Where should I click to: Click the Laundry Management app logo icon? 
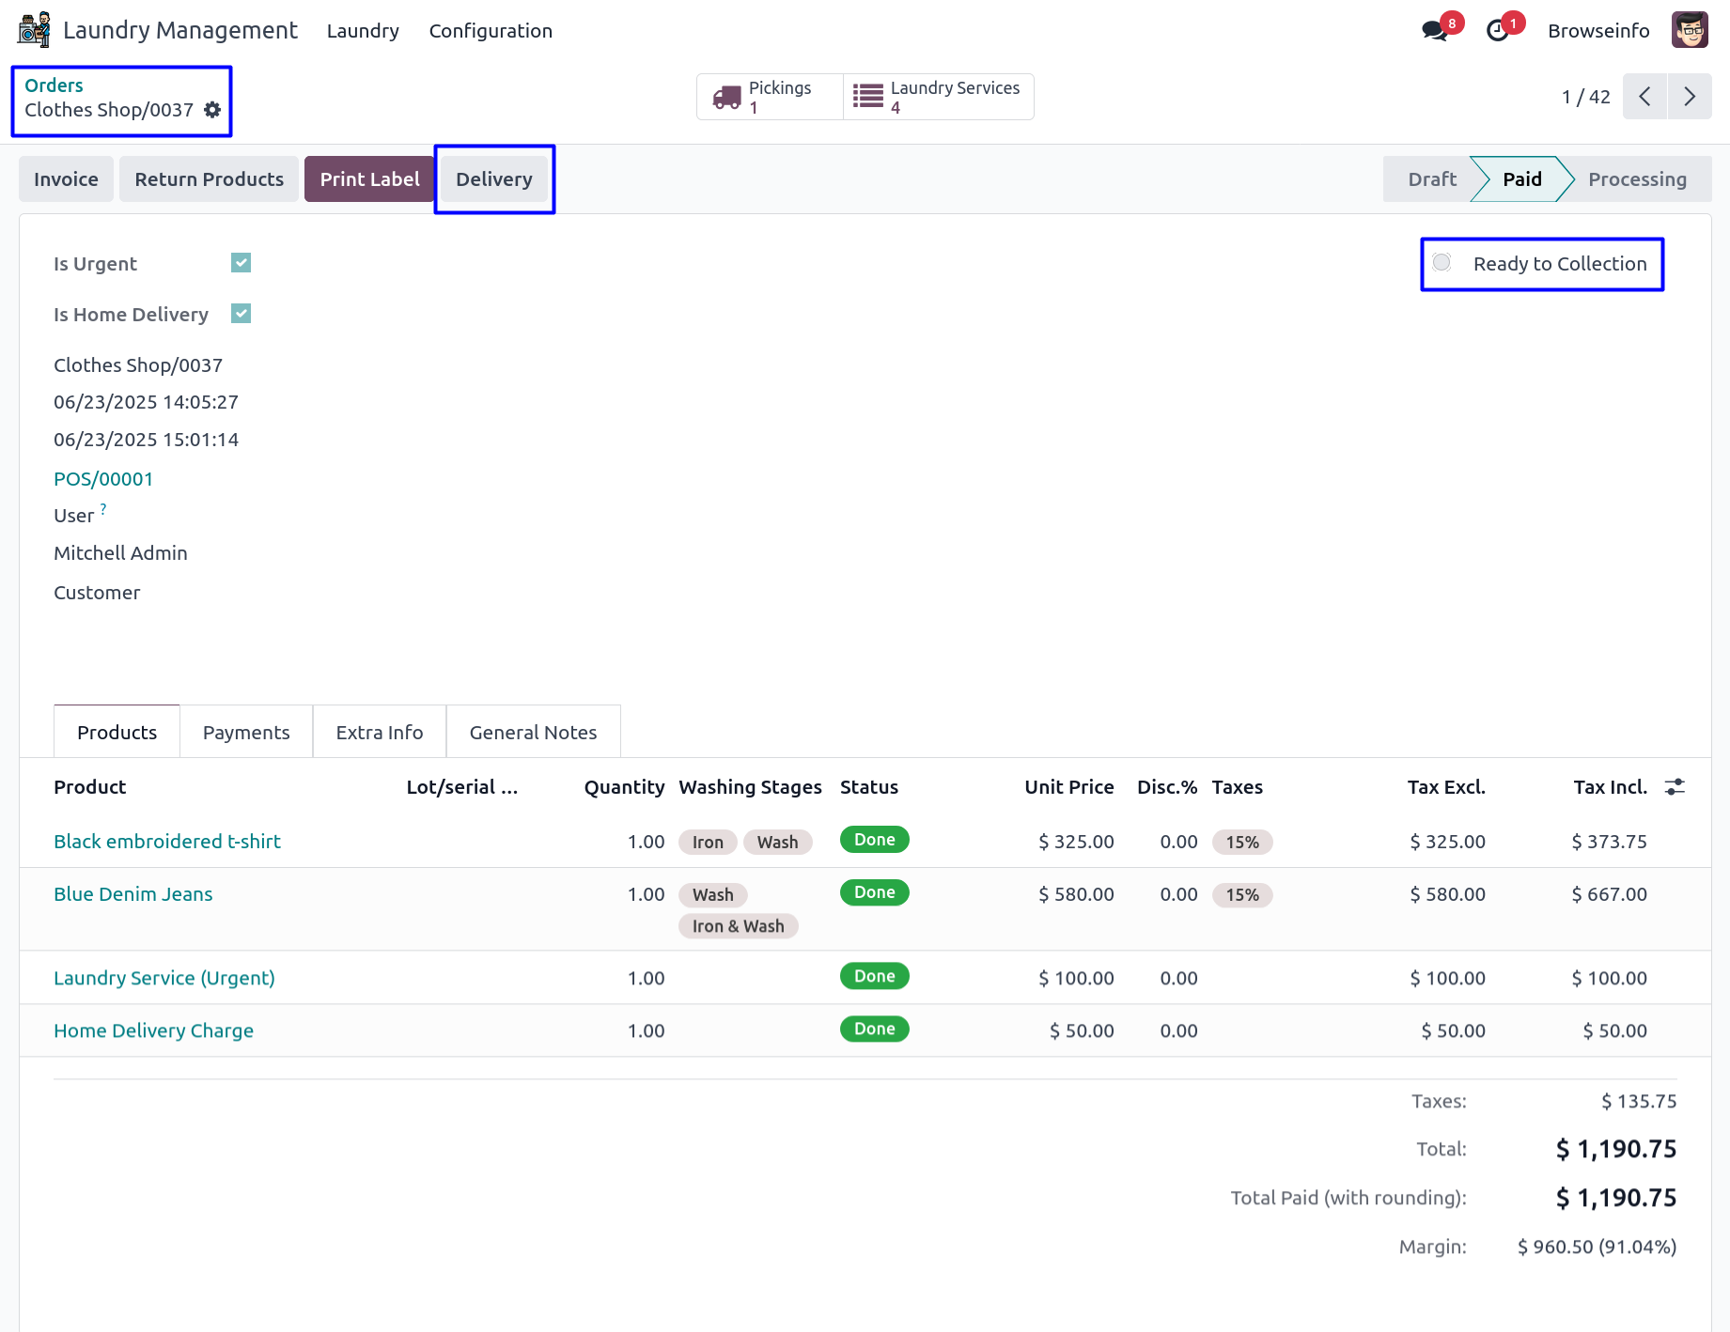tap(34, 30)
